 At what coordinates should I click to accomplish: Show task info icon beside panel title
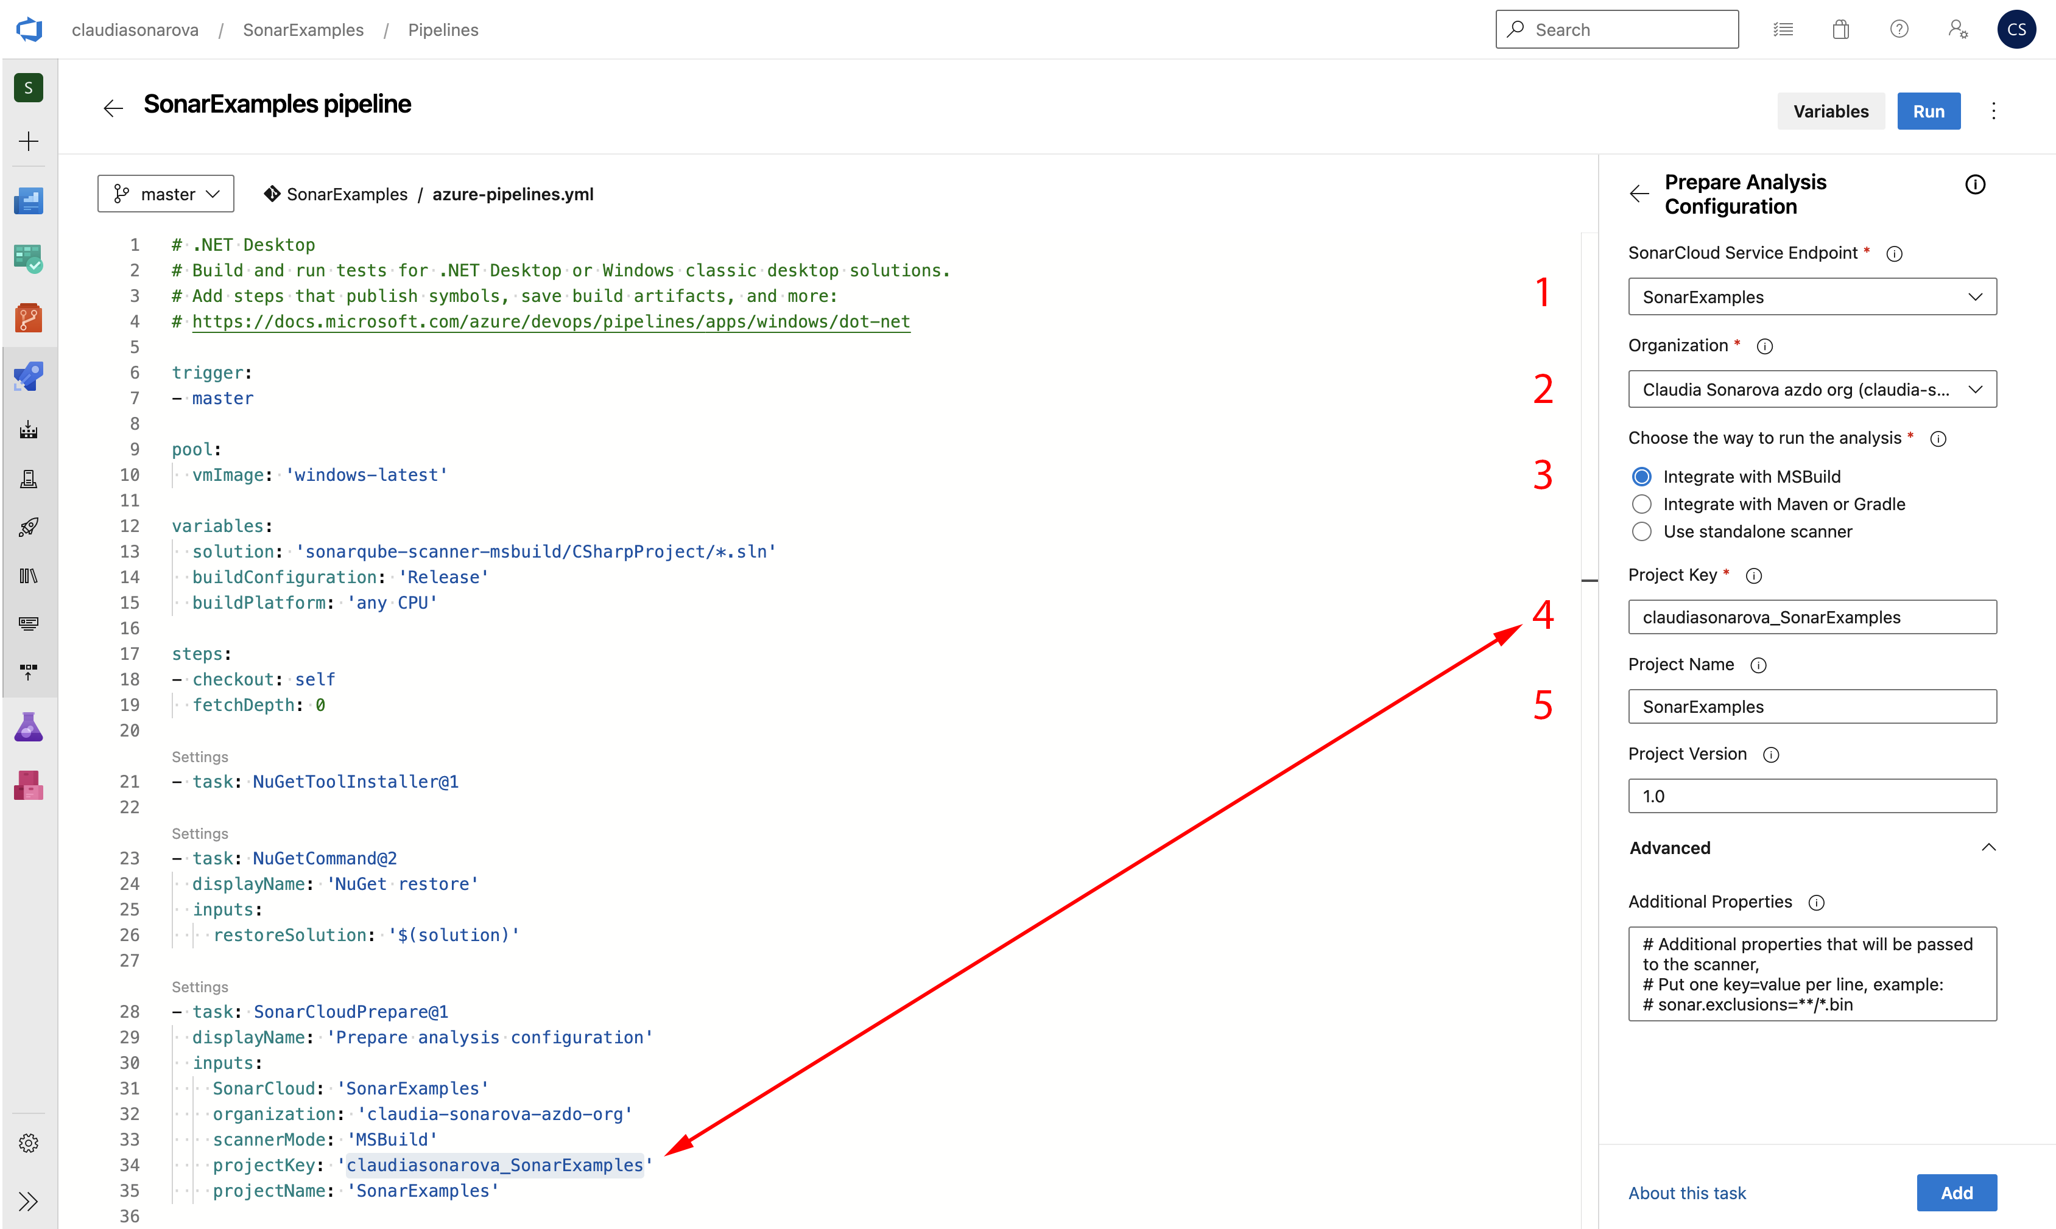click(1976, 184)
